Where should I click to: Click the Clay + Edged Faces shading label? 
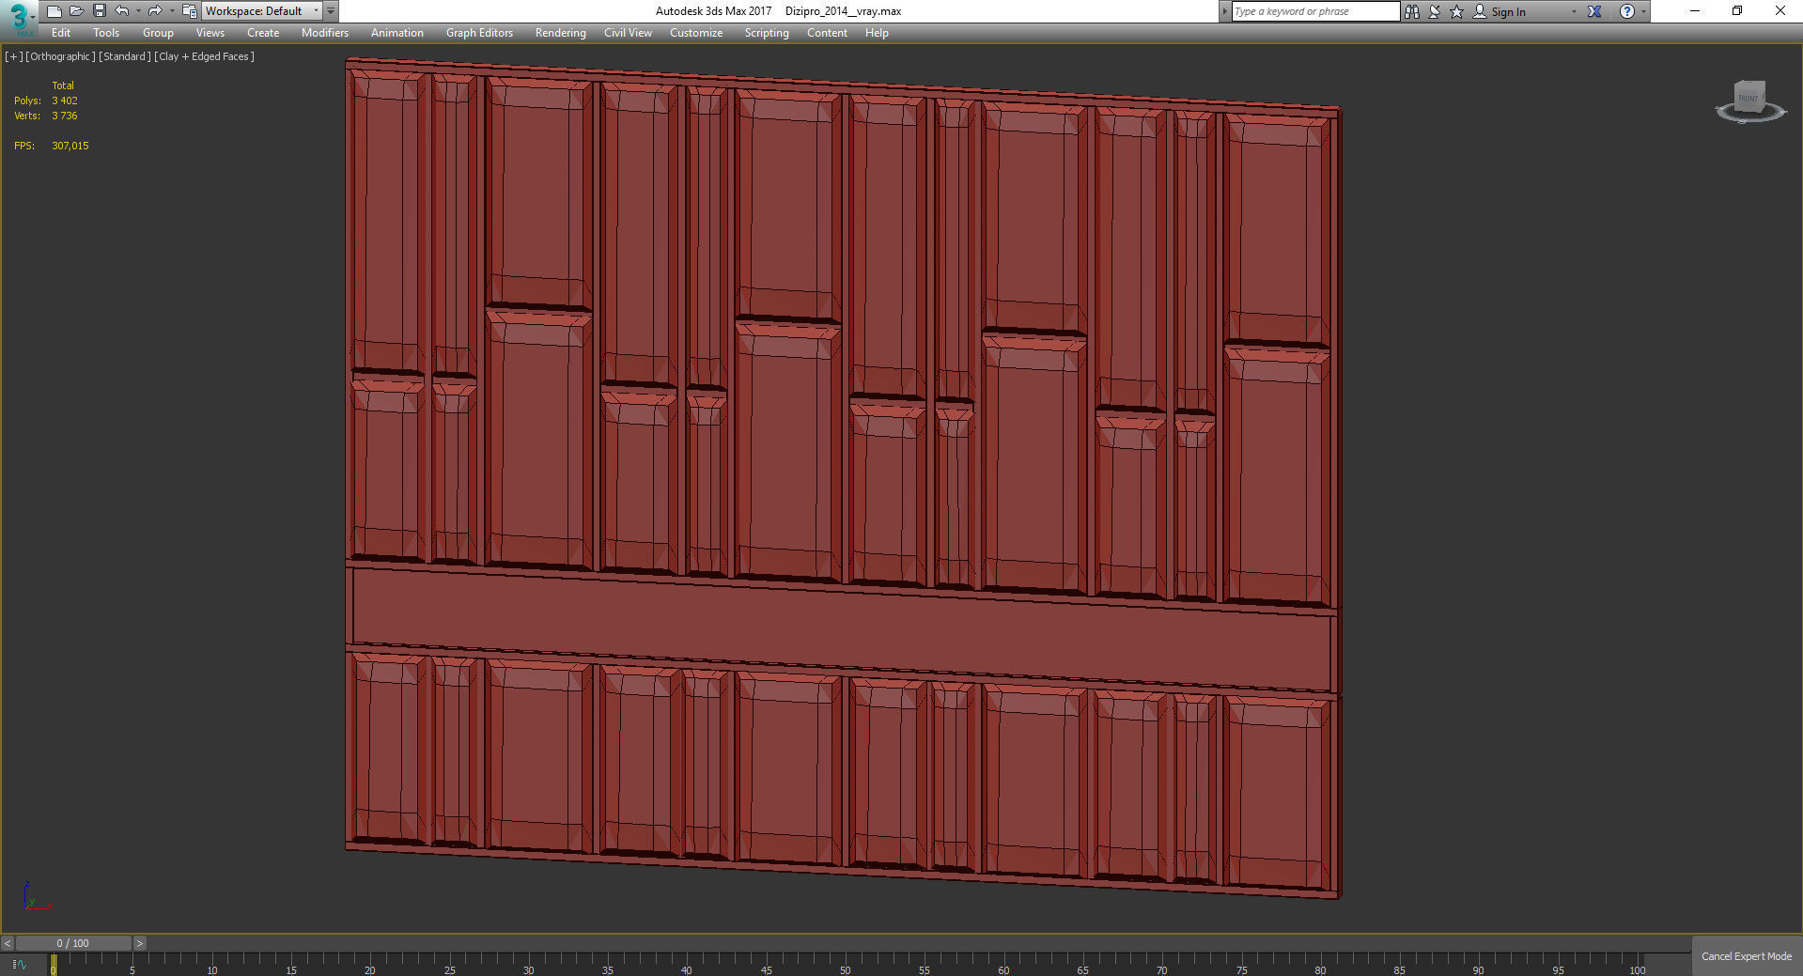coord(204,56)
